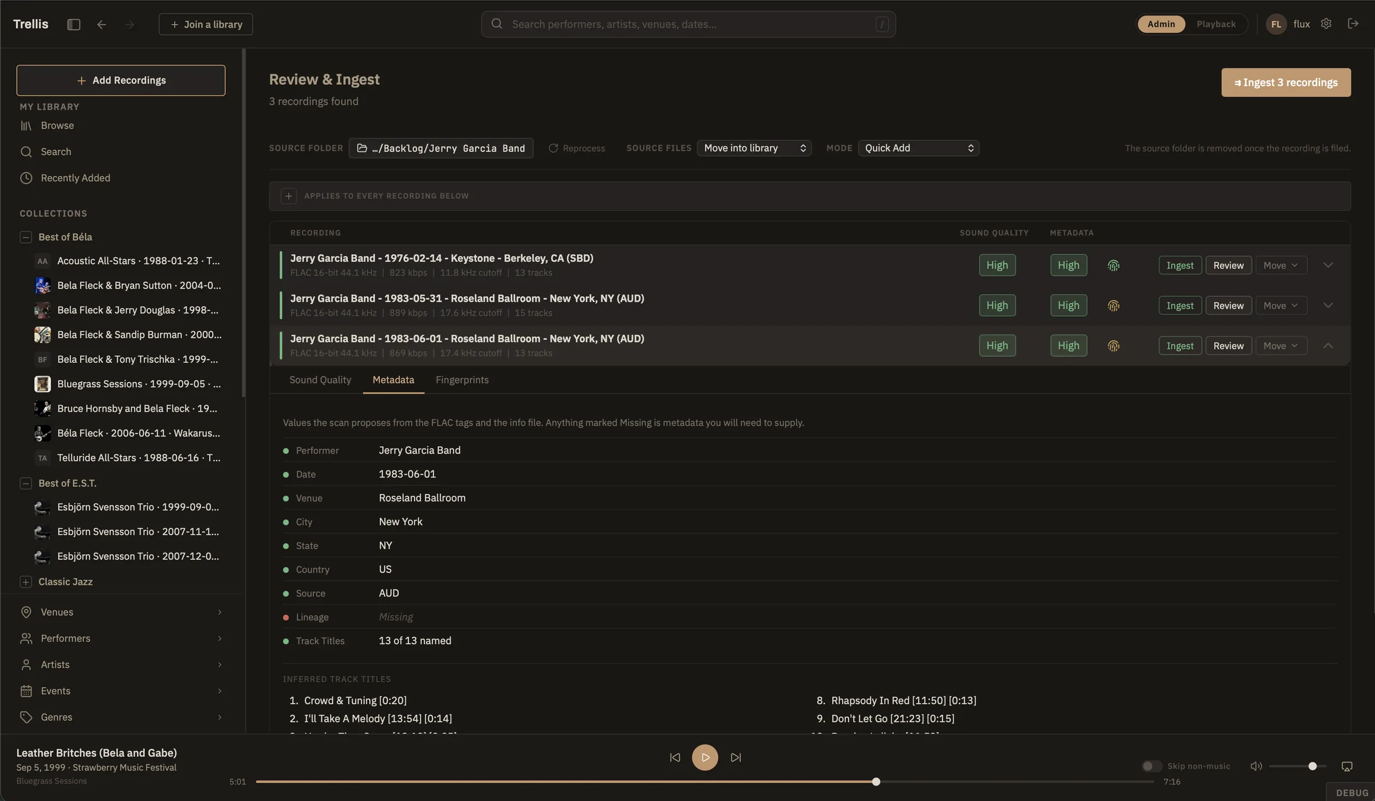The image size is (1375, 801).
Task: Go back with the left arrow
Action: coord(101,24)
